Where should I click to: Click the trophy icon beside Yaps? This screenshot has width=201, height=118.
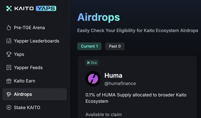pos(9,54)
